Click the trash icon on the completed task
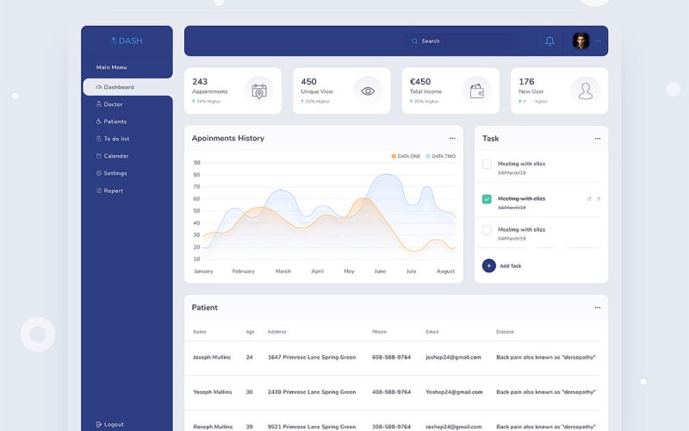The height and width of the screenshot is (431, 689). [x=599, y=199]
